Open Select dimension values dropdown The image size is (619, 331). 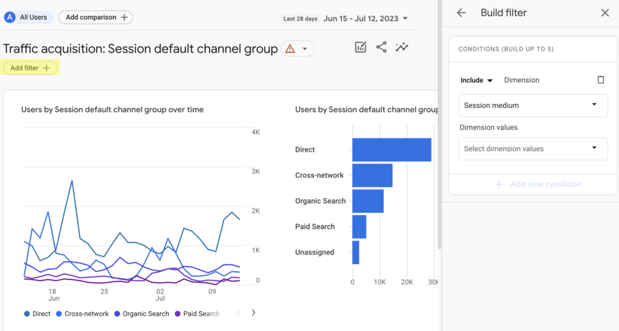[533, 149]
